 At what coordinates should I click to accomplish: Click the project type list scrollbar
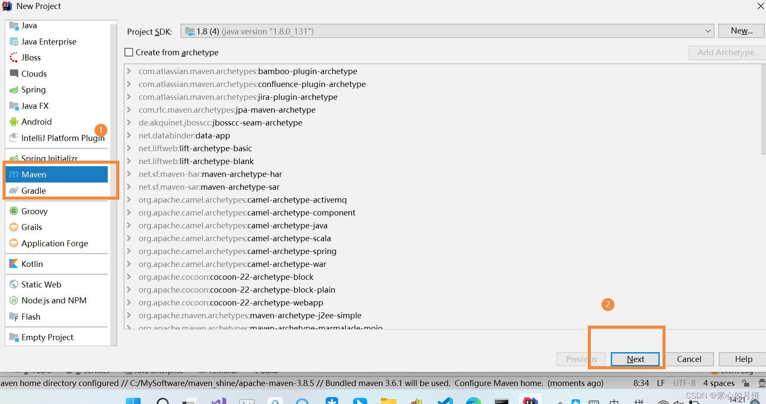pyautogui.click(x=113, y=184)
